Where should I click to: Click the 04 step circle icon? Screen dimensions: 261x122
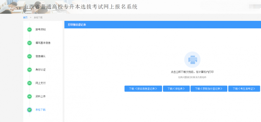pos(29,70)
